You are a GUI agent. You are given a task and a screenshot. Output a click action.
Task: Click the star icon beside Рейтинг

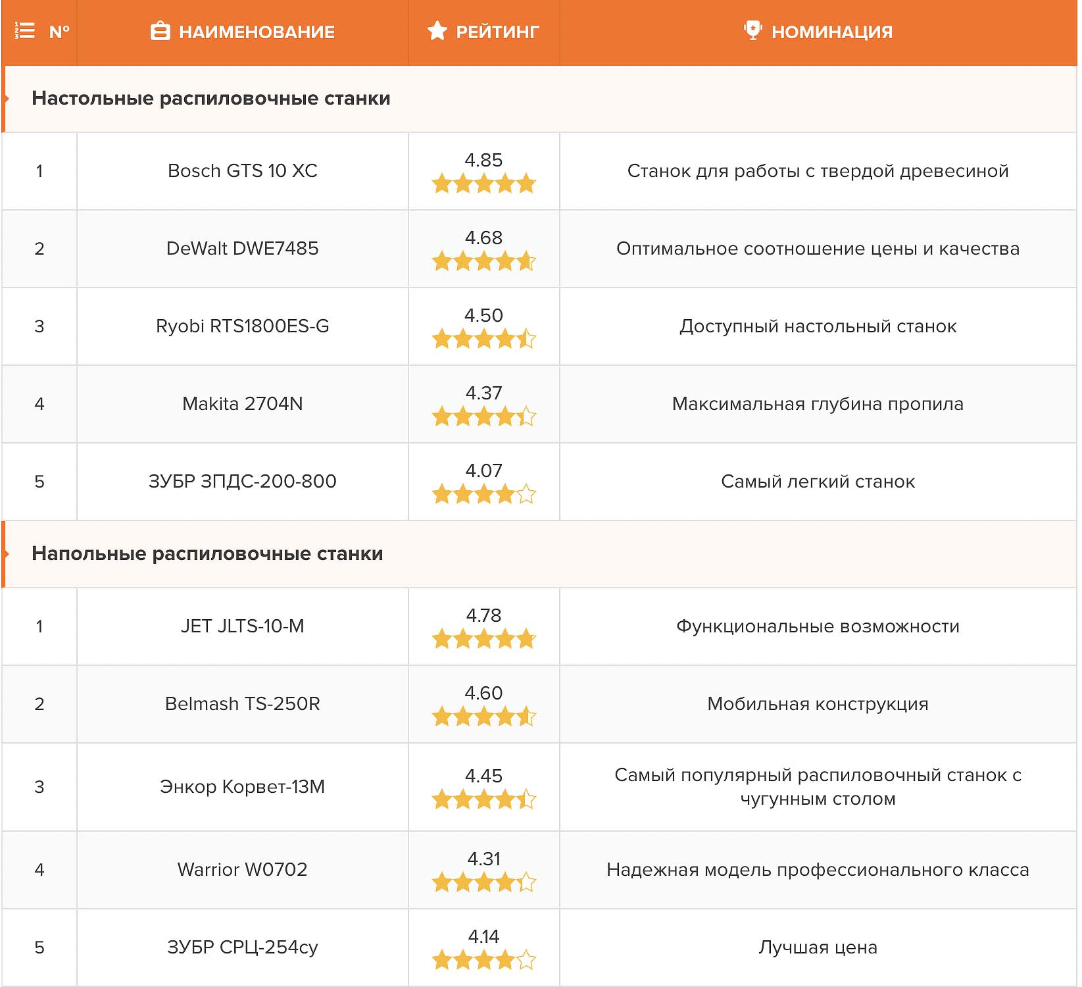437,31
